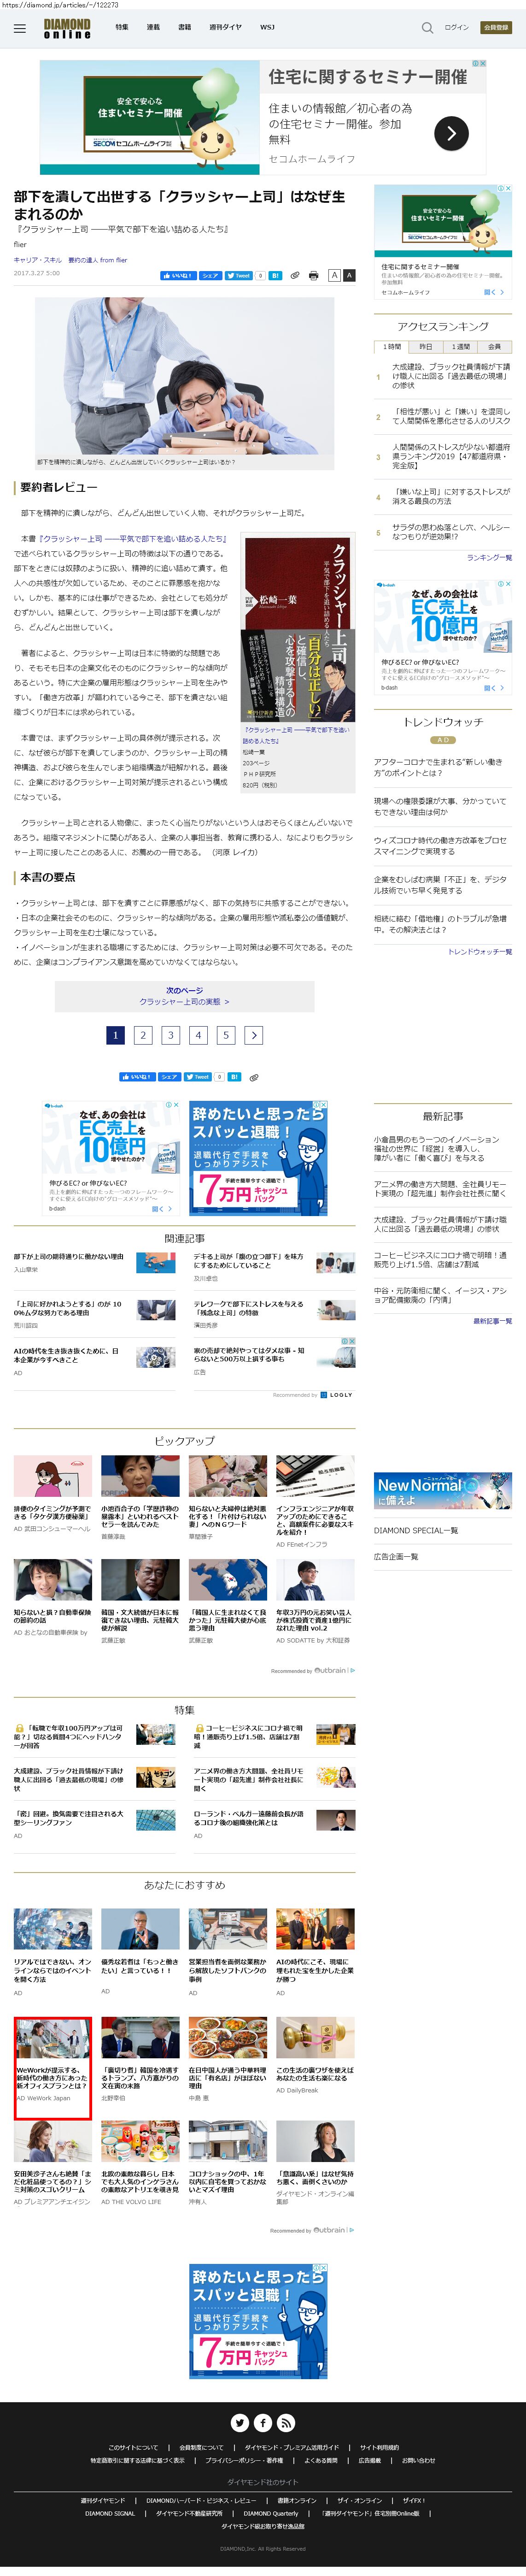Click the Diamond Online logo
The image size is (526, 2576).
click(x=67, y=28)
